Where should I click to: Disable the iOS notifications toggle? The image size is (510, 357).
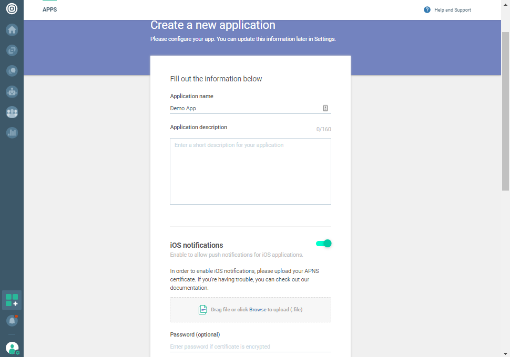click(x=323, y=244)
